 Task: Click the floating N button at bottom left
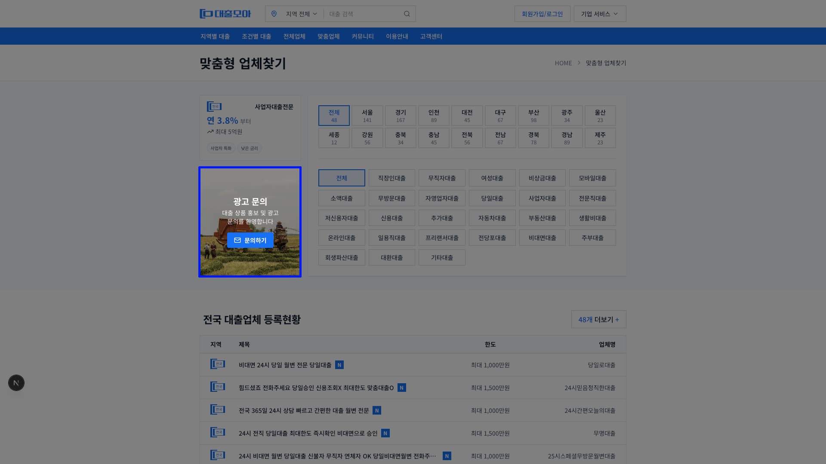tap(16, 382)
